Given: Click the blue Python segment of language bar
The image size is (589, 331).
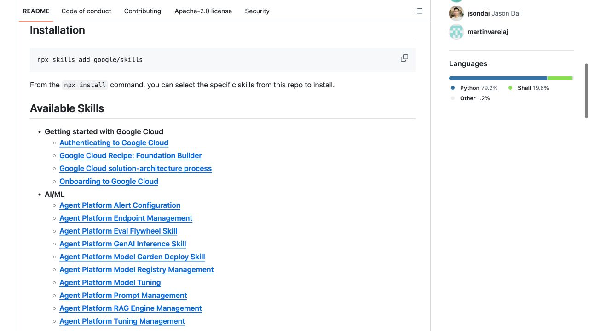Looking at the screenshot, I should [x=498, y=78].
